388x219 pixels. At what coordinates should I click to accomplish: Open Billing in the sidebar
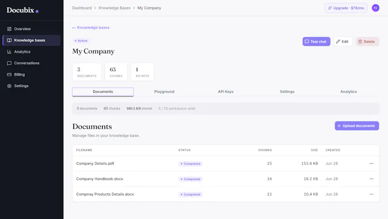tap(32, 75)
